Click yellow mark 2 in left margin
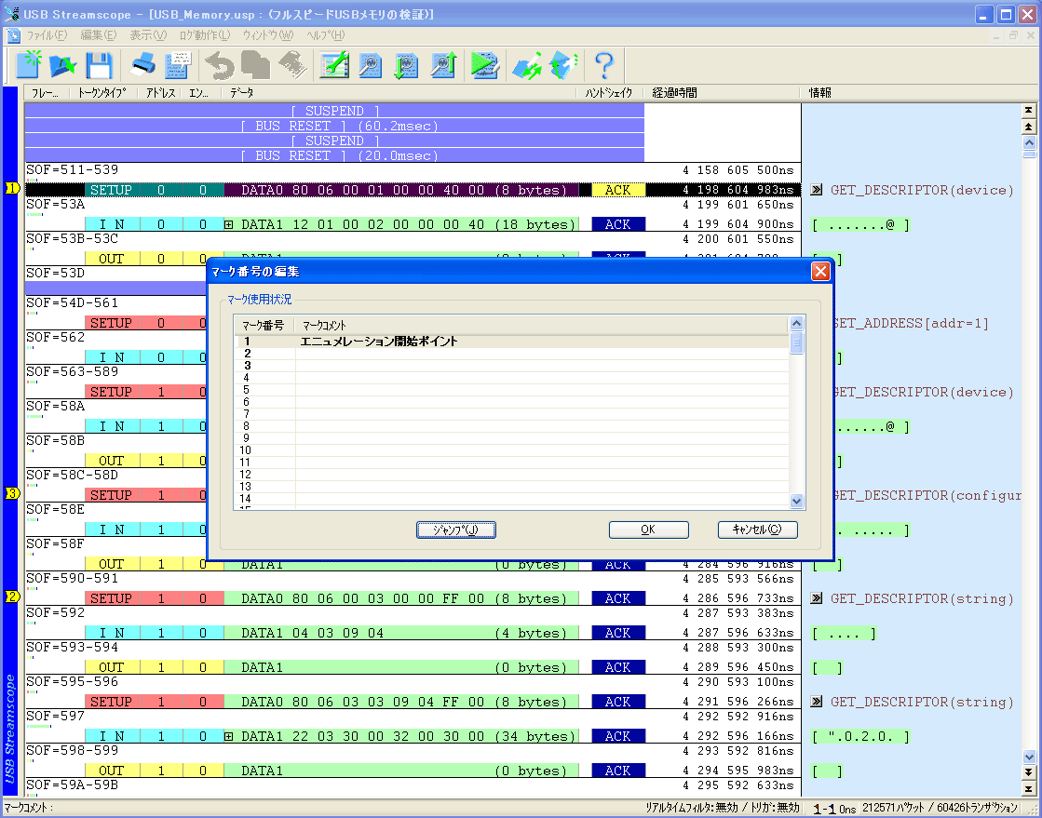Screen dimensions: 1042x818 (12, 597)
